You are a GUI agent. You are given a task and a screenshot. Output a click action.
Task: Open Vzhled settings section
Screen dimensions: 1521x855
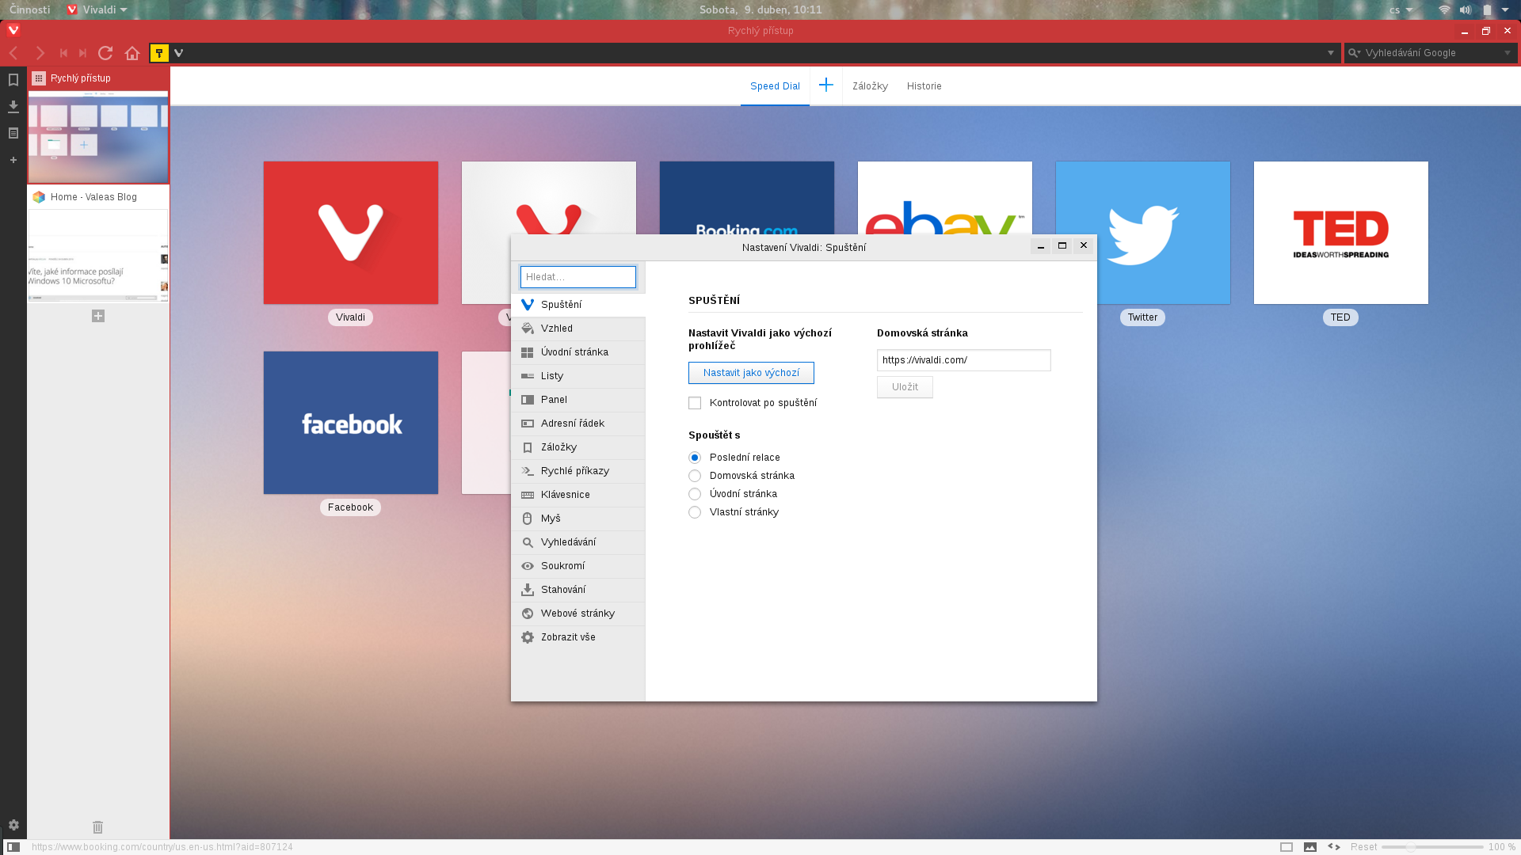click(578, 329)
